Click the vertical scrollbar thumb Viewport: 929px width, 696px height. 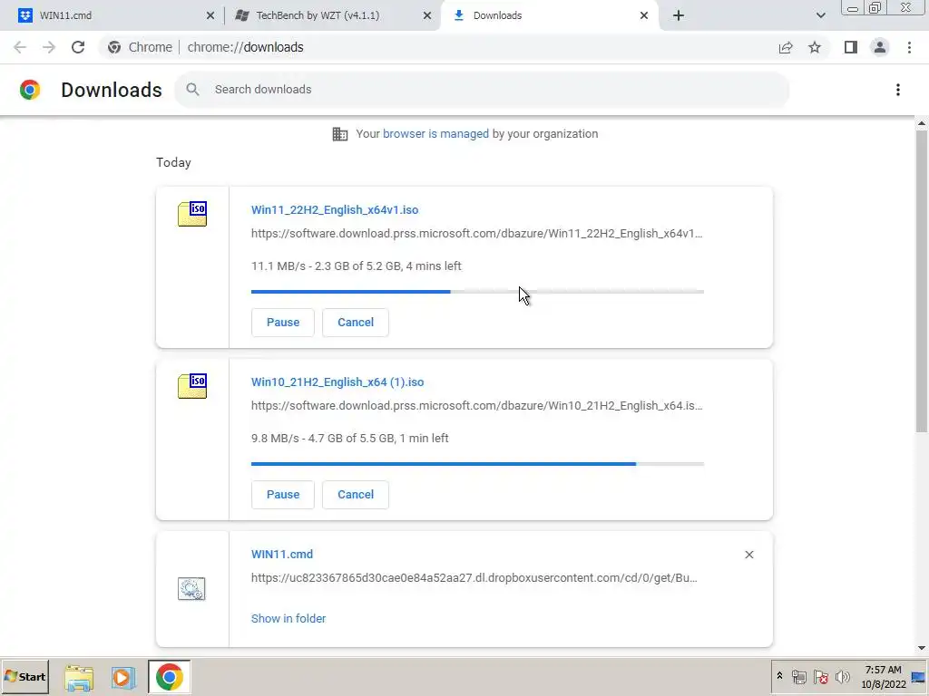[922, 281]
